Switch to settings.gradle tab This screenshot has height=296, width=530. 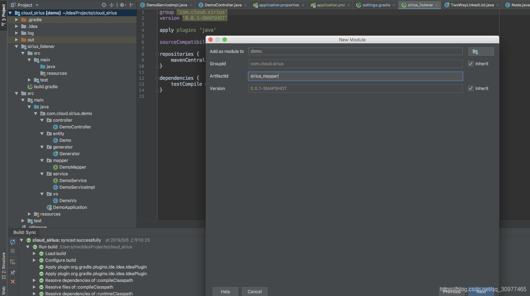point(376,5)
